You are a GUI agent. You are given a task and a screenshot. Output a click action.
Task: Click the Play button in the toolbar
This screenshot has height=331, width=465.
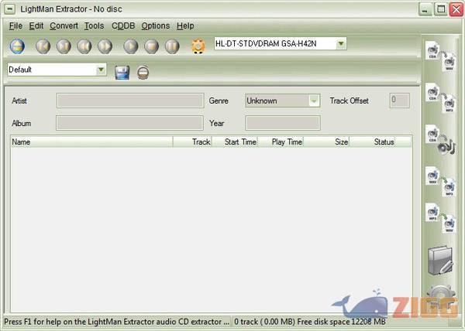point(130,46)
